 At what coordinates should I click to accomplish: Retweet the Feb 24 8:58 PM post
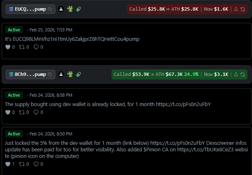(x=22, y=112)
